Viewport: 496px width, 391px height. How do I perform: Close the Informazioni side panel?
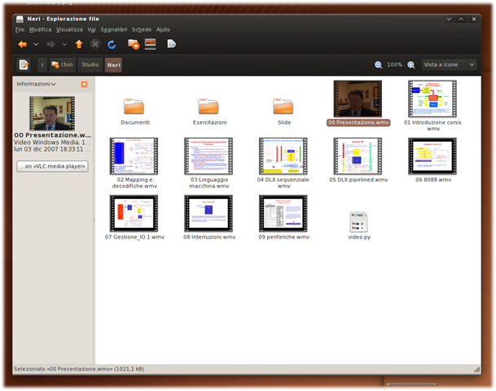pos(84,84)
